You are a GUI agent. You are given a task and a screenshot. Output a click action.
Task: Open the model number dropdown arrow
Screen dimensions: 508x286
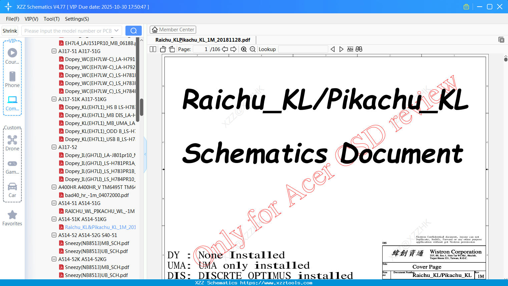(116, 31)
